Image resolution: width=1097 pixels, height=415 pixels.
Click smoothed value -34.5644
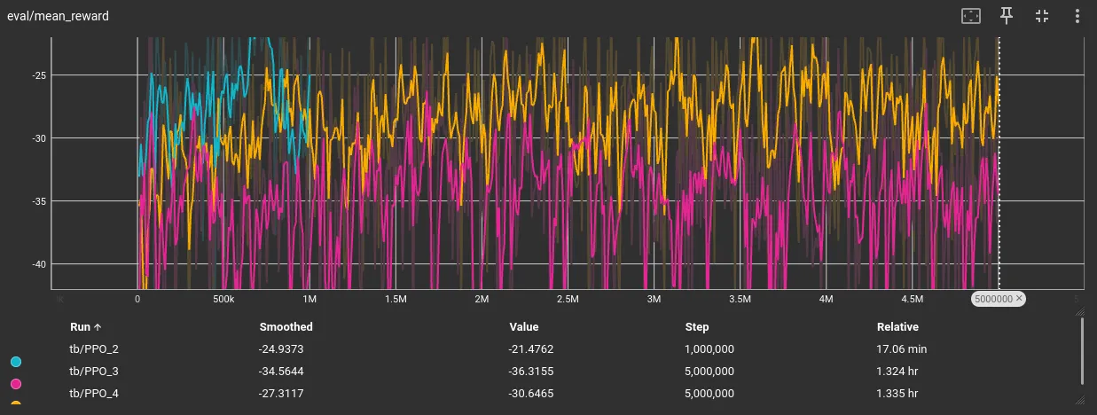tap(281, 371)
